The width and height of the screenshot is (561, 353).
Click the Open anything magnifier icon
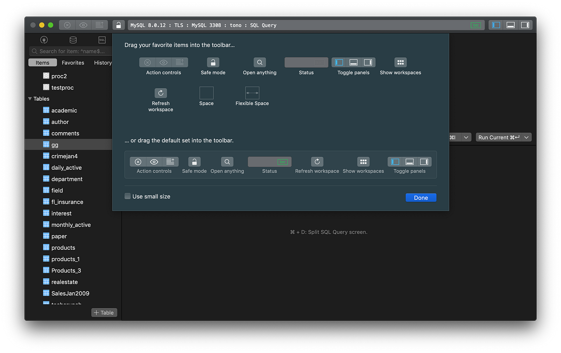[259, 62]
